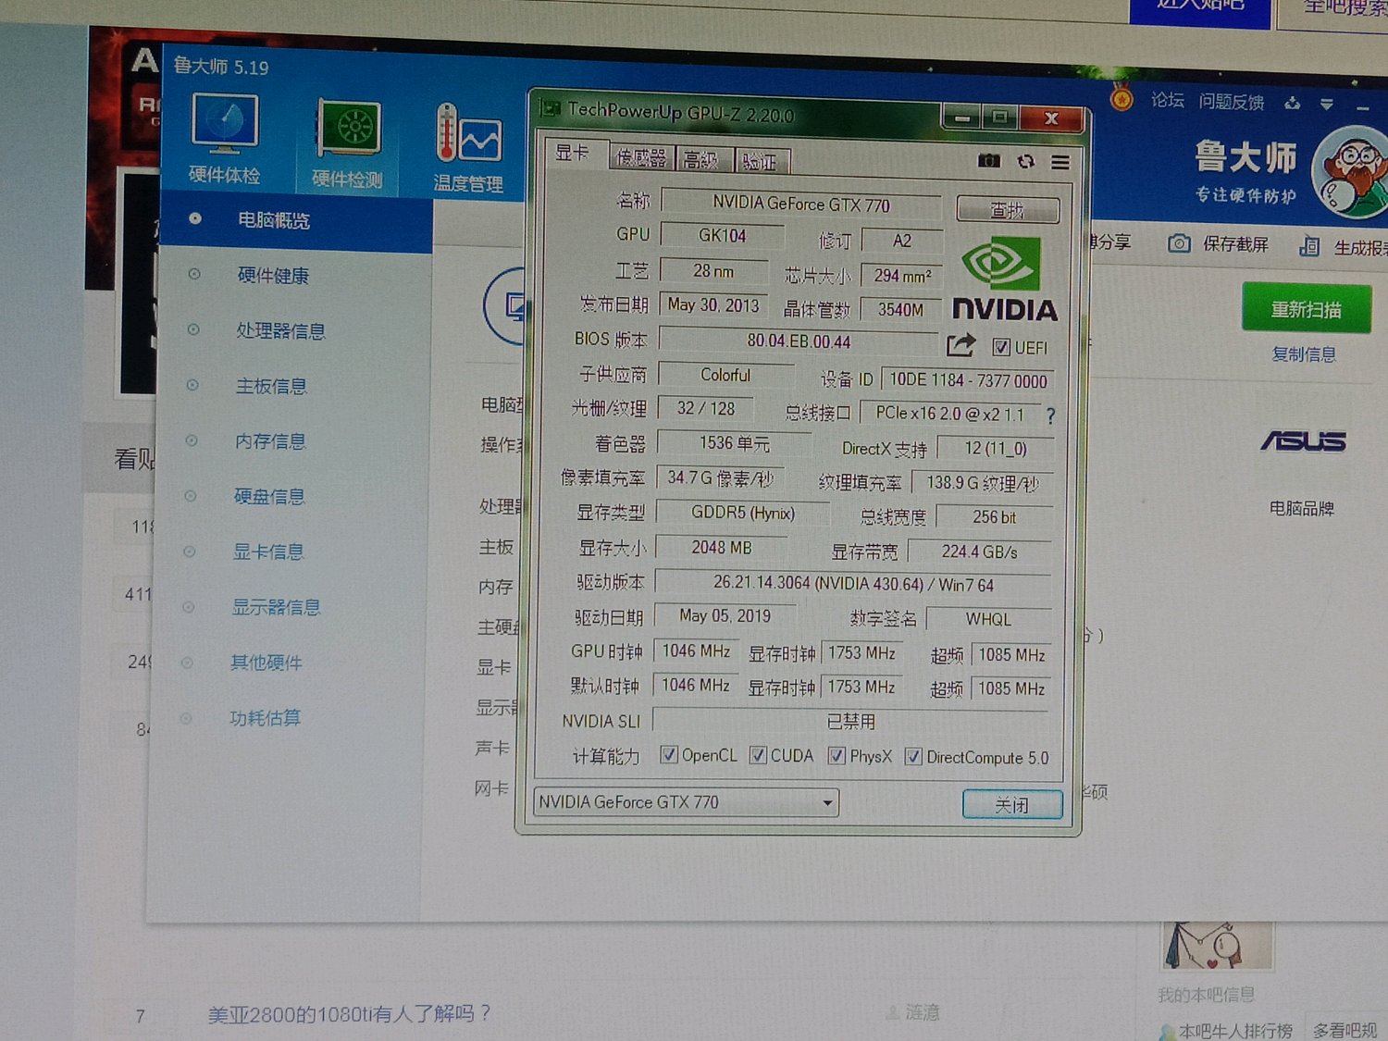
Task: Click the 着色器 field 1536 单元
Action: tap(734, 443)
